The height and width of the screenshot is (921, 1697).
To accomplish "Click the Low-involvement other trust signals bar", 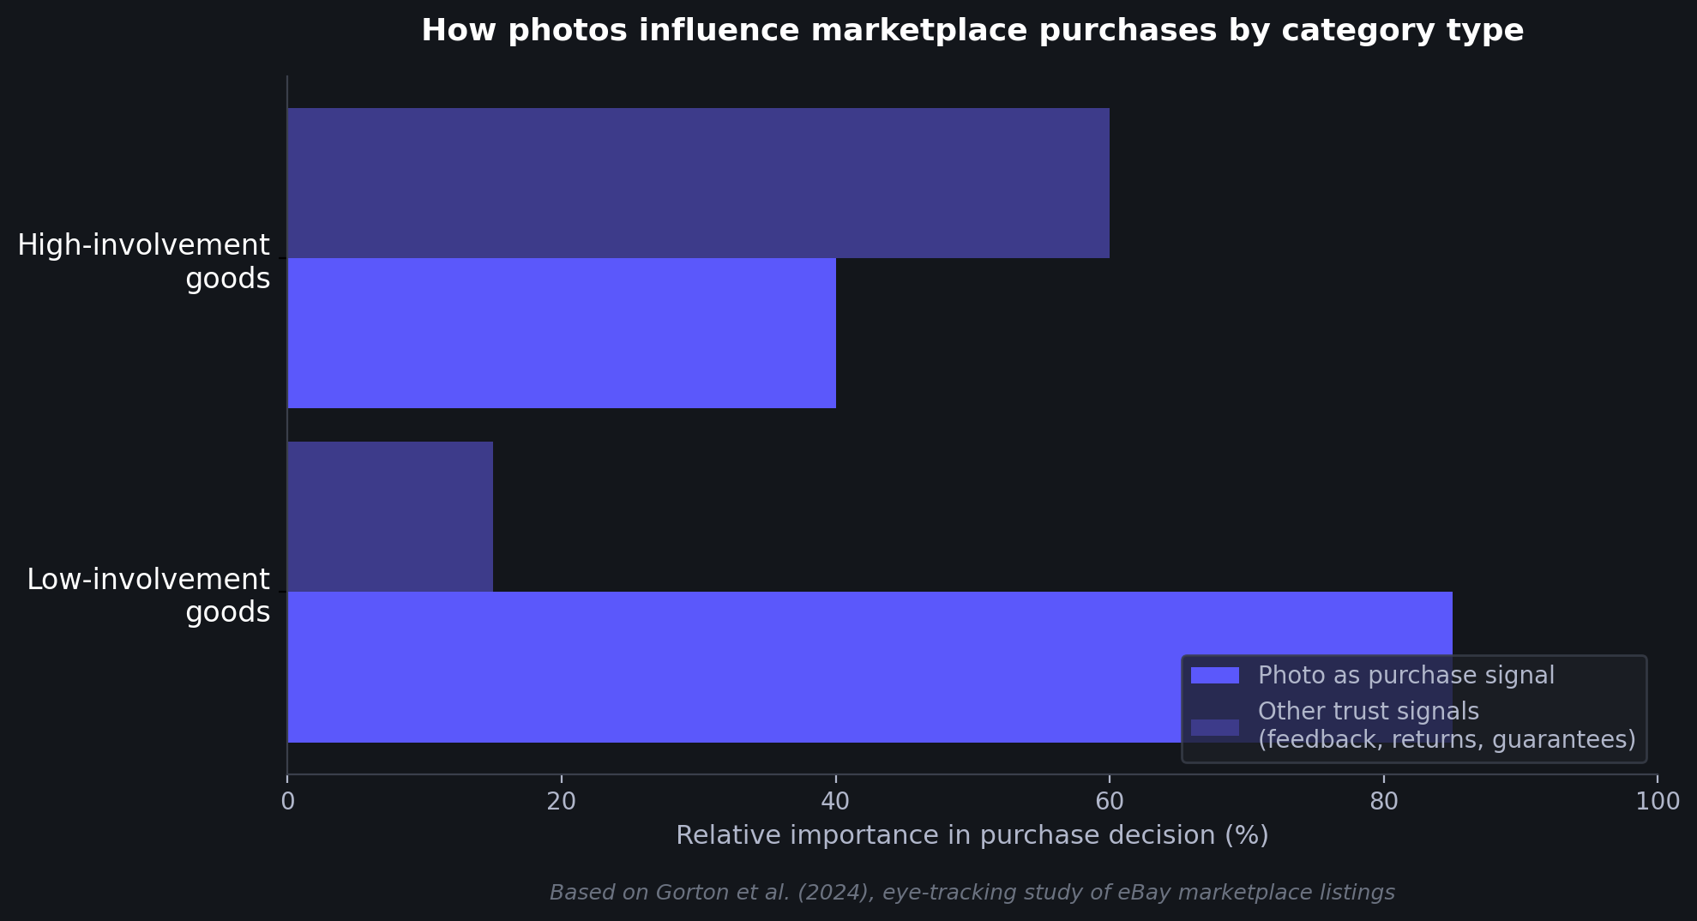I will [390, 516].
